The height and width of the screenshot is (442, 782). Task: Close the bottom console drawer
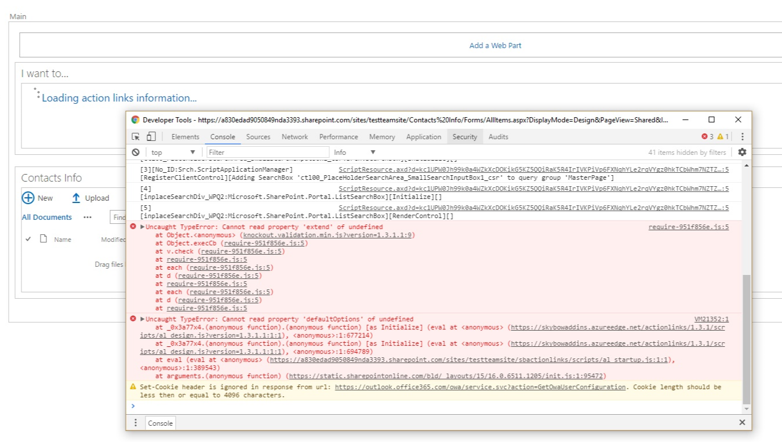742,423
